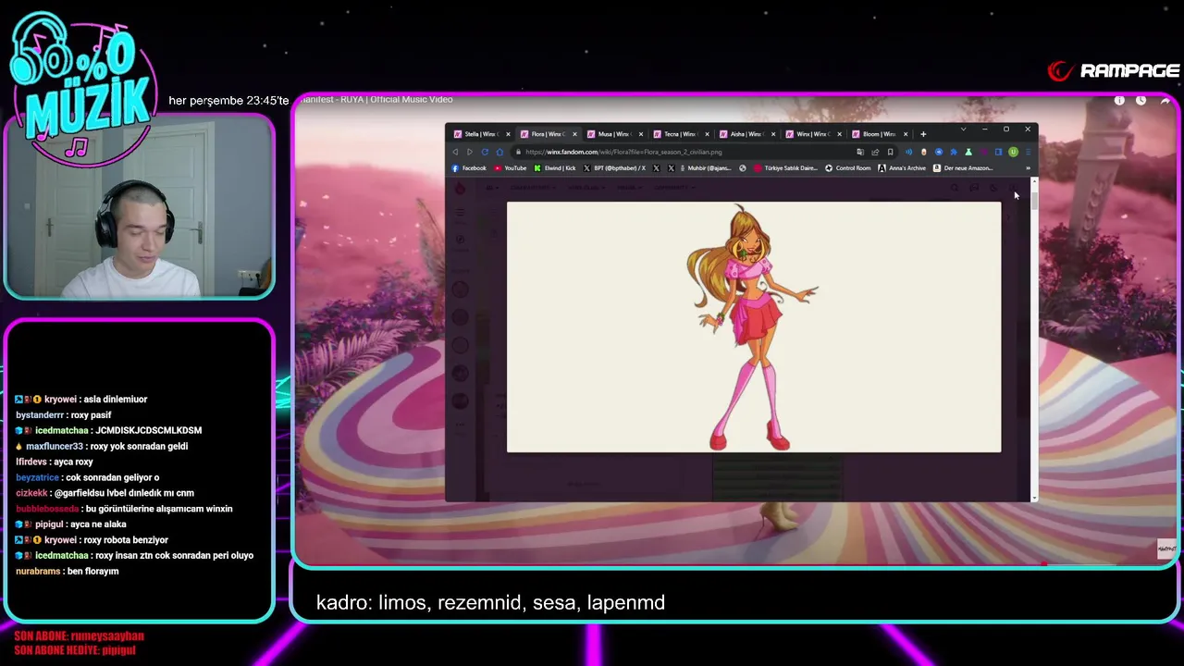Open the puzzle-piece extensions icon
1184x666 pixels.
tap(954, 152)
